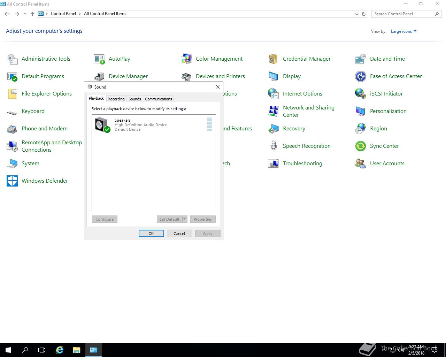
Task: Go back with the Back arrow
Action: 7,14
